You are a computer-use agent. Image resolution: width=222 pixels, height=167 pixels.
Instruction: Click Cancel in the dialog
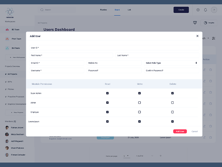[x=194, y=131]
